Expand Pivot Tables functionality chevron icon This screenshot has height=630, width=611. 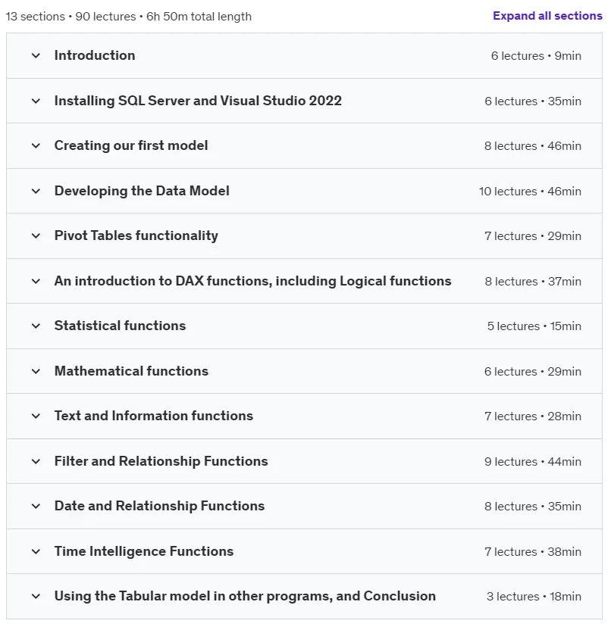coord(36,235)
